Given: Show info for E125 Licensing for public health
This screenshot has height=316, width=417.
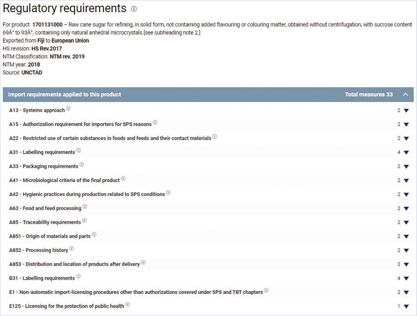Looking at the screenshot, I should pos(128,304).
